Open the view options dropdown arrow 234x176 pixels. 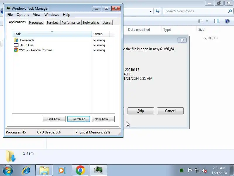(x=207, y=21)
